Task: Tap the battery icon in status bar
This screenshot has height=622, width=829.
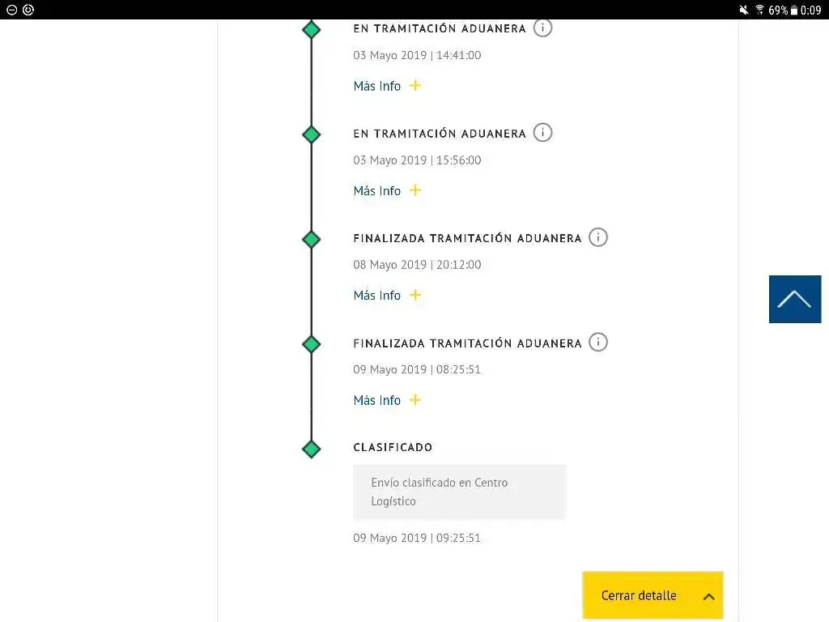Action: (793, 10)
